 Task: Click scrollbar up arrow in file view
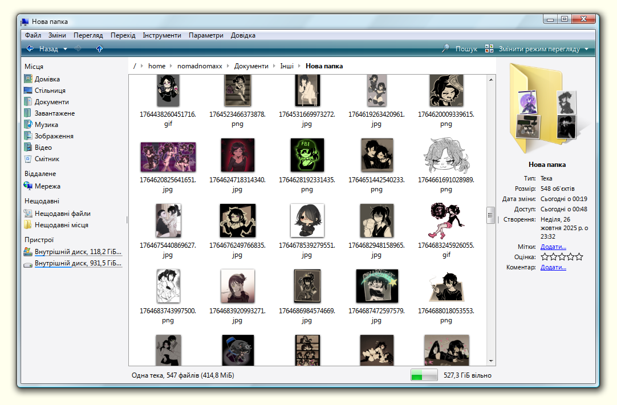click(x=490, y=79)
